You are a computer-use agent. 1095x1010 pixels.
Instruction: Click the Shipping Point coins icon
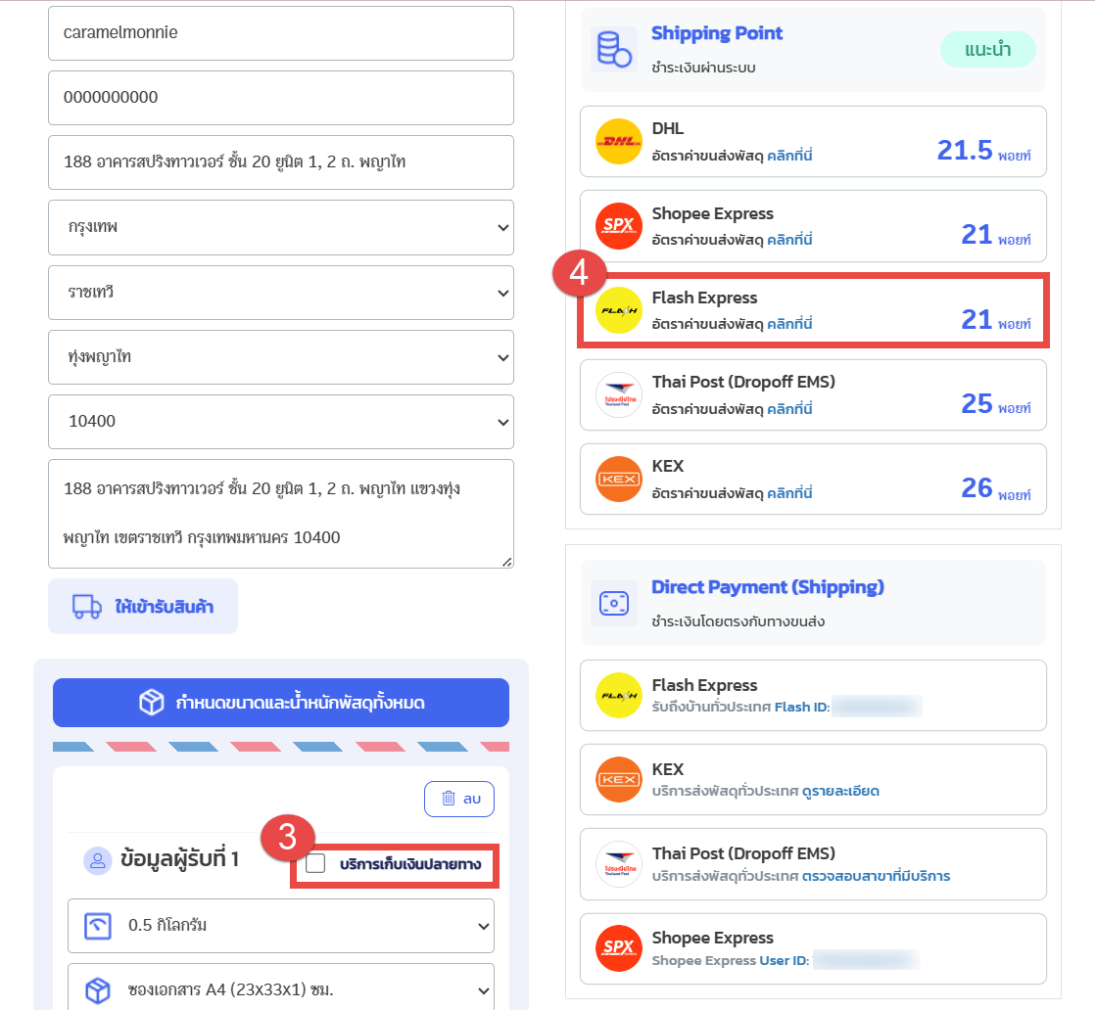[x=614, y=49]
